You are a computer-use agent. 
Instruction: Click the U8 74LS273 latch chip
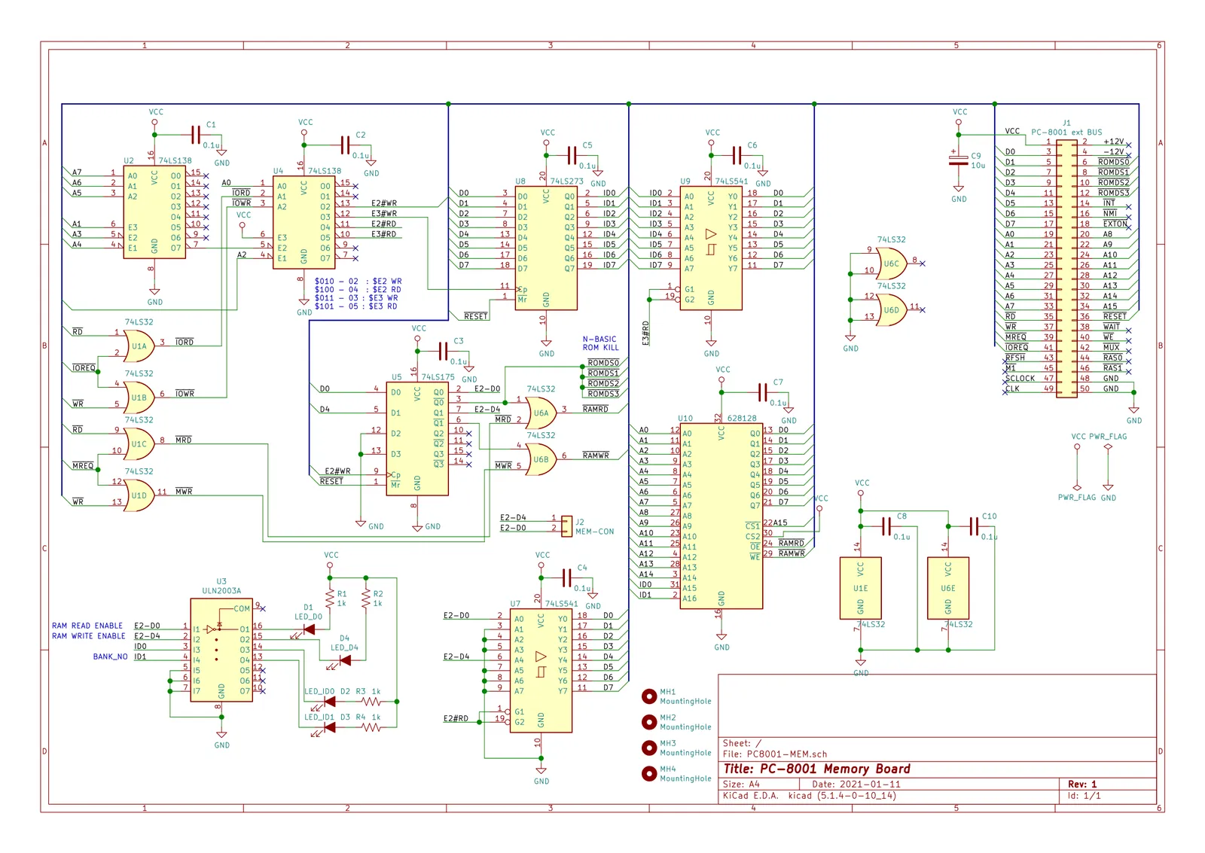click(x=546, y=248)
